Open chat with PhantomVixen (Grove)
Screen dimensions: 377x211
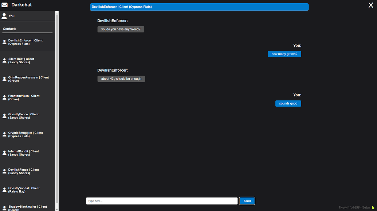(x=27, y=97)
